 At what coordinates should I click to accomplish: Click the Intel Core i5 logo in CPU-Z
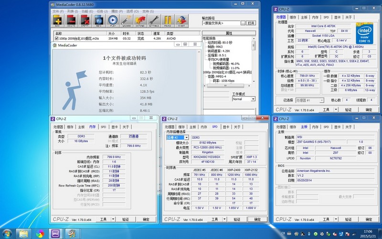364,33
